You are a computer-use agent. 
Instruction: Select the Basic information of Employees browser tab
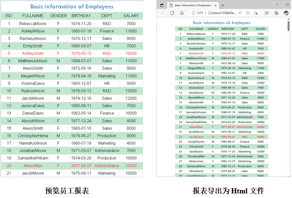click(193, 5)
